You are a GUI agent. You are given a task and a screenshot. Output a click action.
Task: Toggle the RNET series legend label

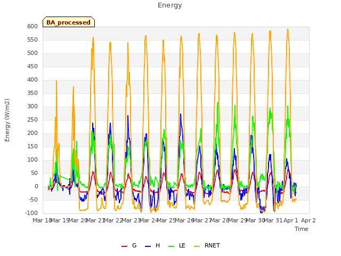pyautogui.click(x=212, y=245)
